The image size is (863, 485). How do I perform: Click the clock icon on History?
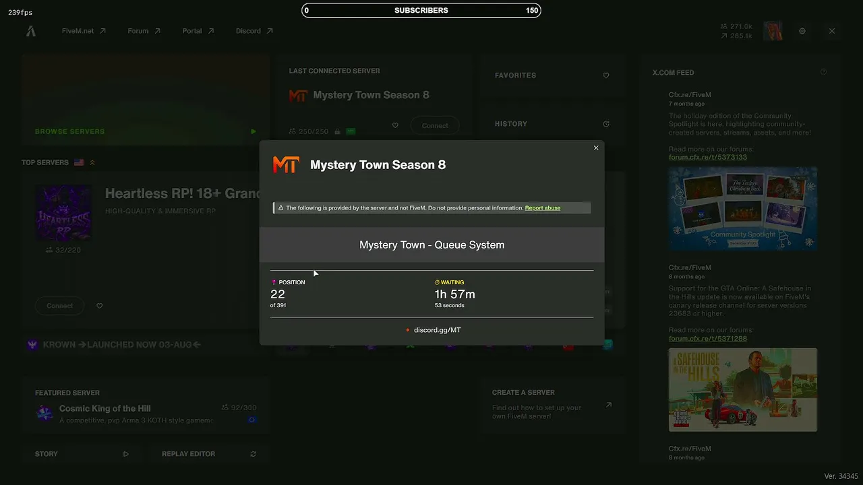(606, 124)
